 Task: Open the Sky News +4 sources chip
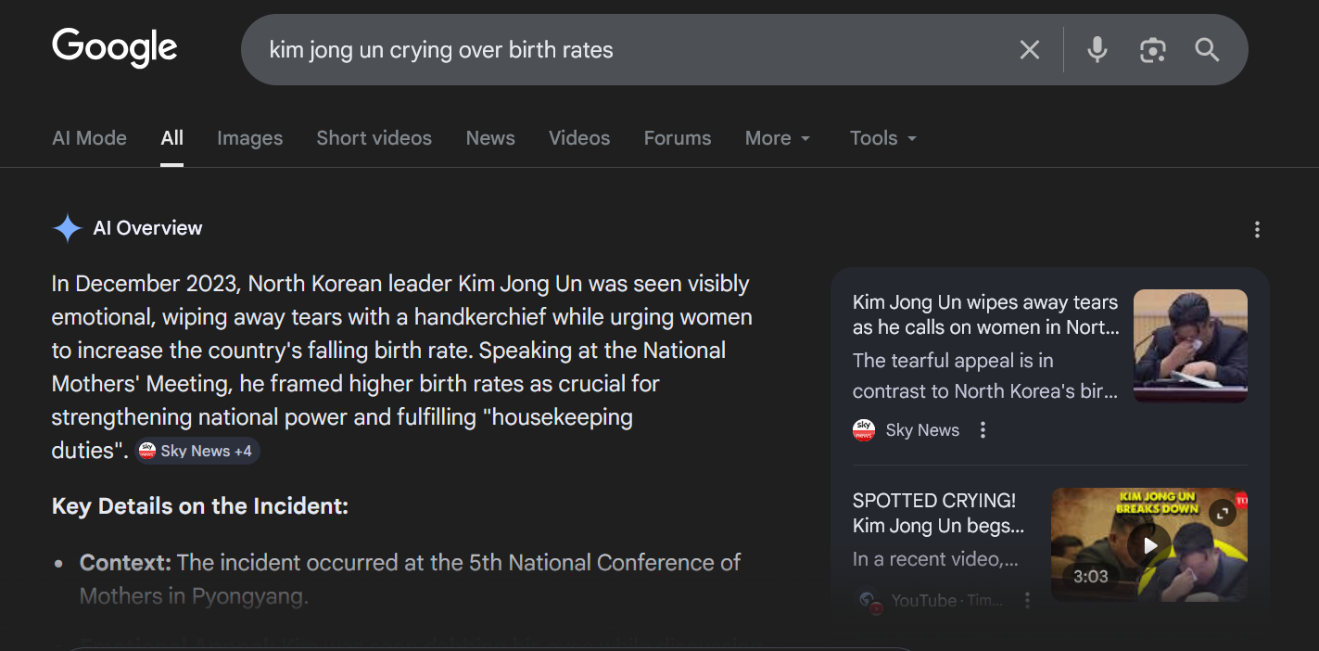click(198, 451)
